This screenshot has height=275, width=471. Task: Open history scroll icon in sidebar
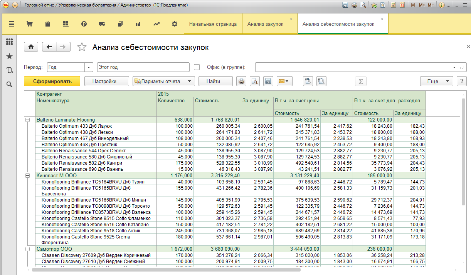tap(10, 70)
